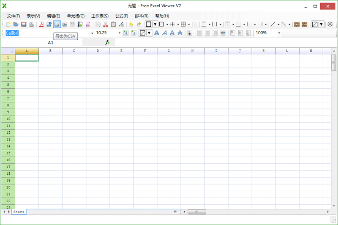Redo with the green arrow icon
Viewport: 338px width, 225px height.
pos(139,24)
